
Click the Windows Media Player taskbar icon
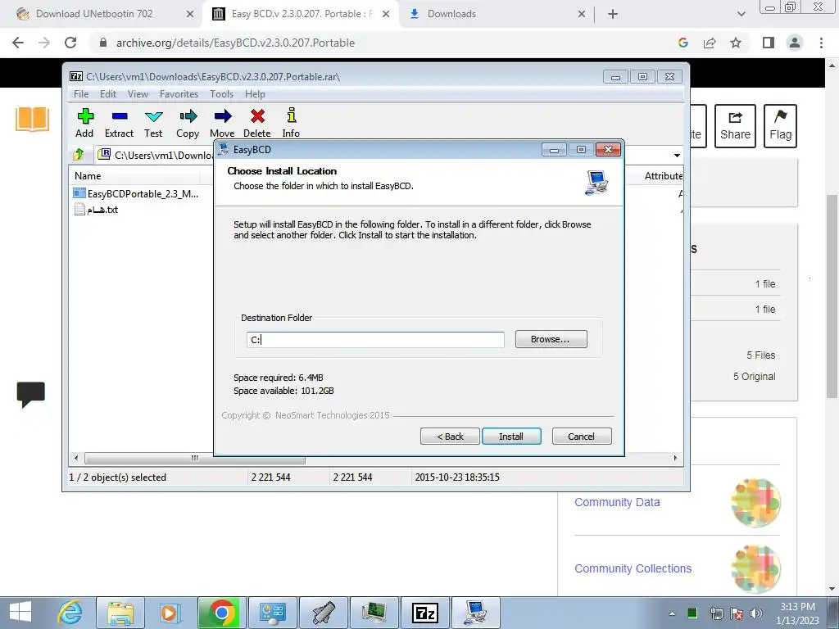point(171,613)
